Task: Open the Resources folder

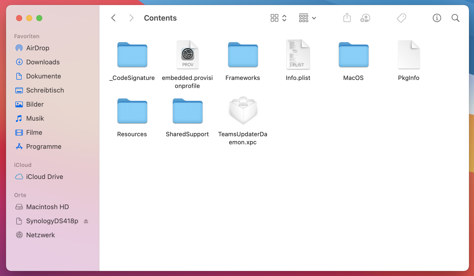Action: tap(132, 111)
